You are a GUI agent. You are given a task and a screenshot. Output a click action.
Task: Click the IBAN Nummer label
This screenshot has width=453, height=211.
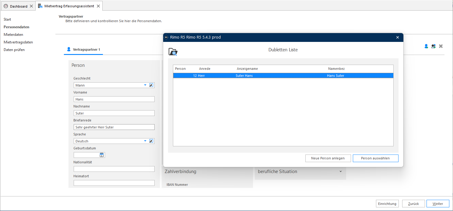click(x=177, y=185)
